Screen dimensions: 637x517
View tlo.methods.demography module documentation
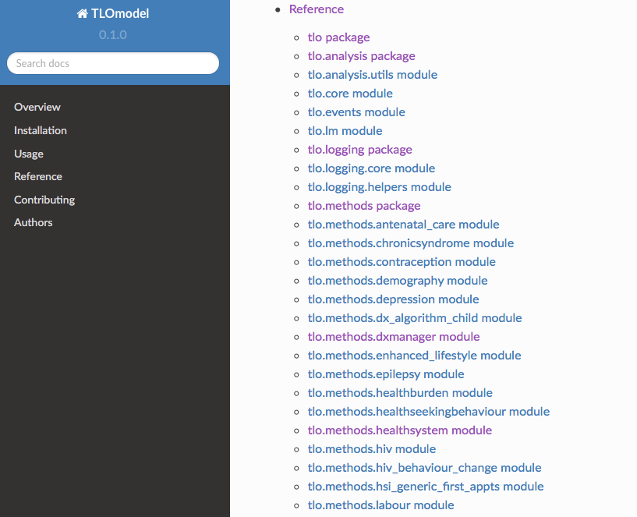click(398, 280)
